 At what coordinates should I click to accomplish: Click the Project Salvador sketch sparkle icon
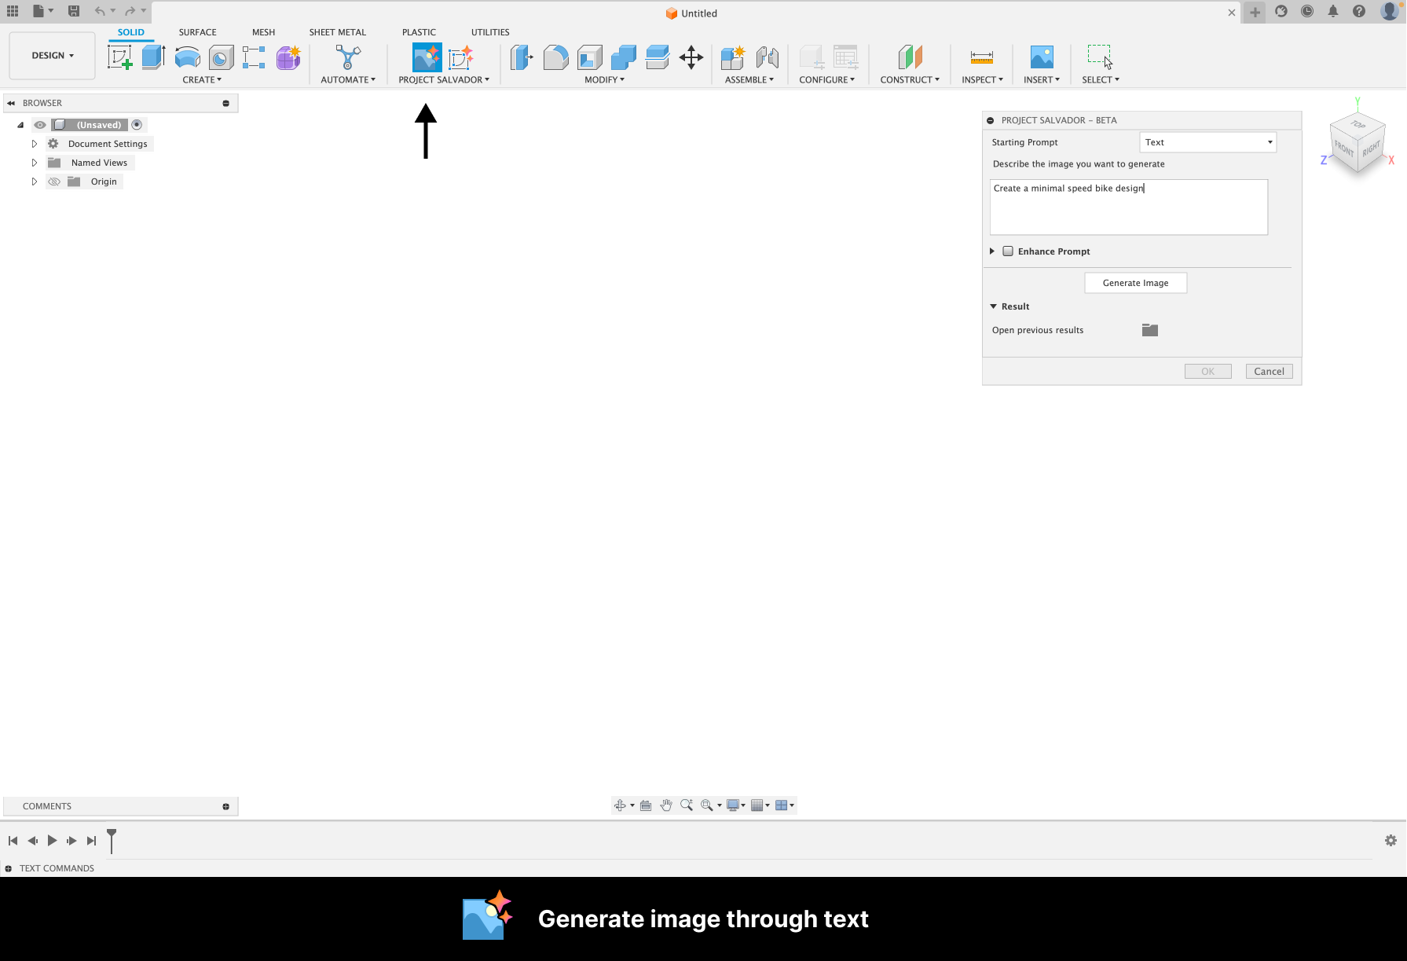click(x=461, y=57)
